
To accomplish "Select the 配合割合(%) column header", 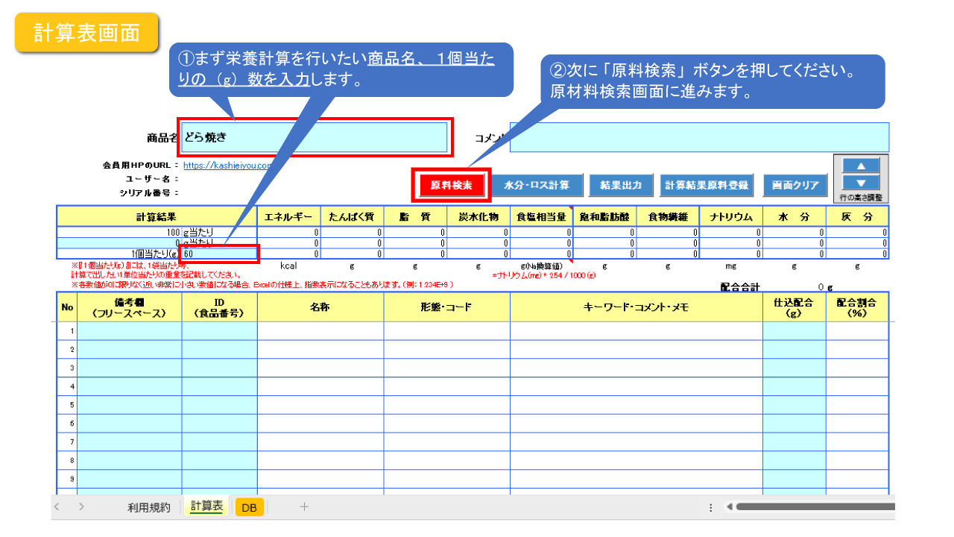I will pos(857,307).
